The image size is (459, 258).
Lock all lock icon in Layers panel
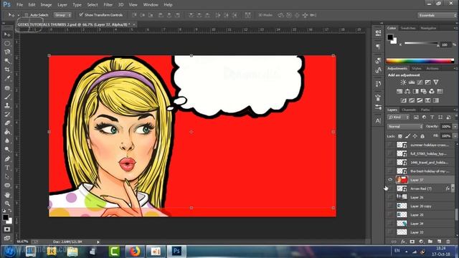(422, 136)
